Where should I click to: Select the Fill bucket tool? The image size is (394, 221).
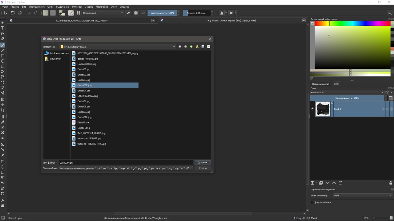coord(3,138)
